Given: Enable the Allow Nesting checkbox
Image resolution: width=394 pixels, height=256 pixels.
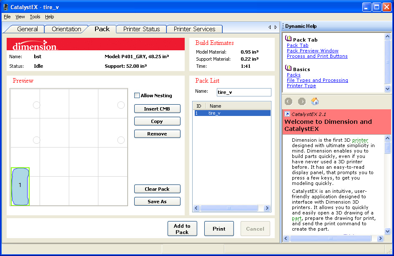Looking at the screenshot, I should click(x=137, y=96).
